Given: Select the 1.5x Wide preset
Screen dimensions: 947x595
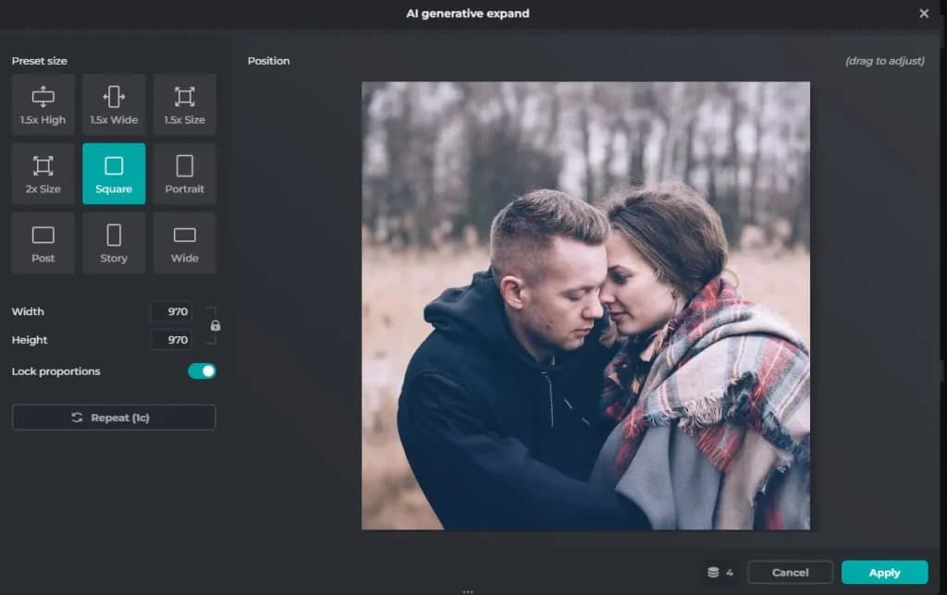Looking at the screenshot, I should [114, 104].
